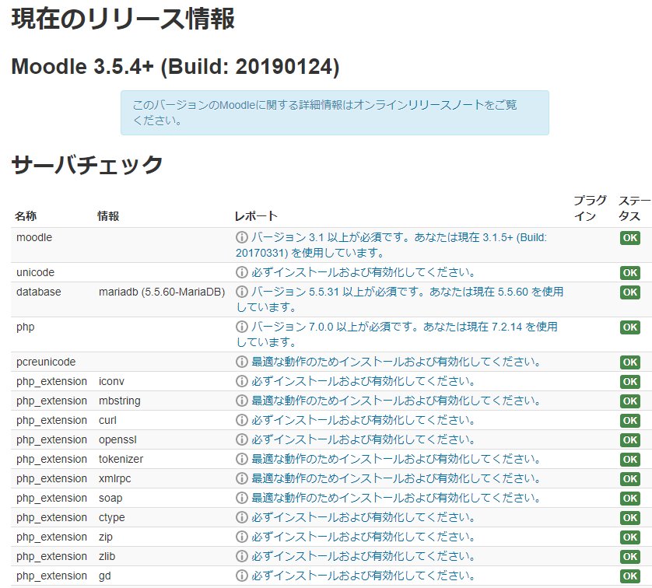652x588 pixels.
Task: Follow the moodle version 3.1 requirement link
Action: (x=391, y=245)
